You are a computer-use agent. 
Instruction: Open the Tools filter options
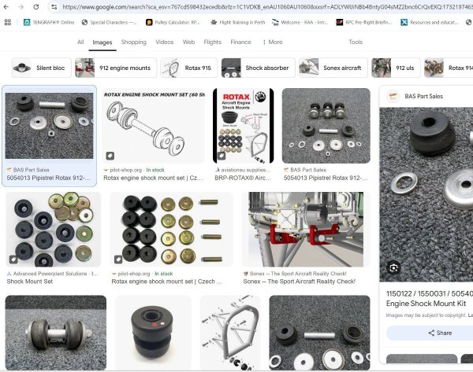click(x=356, y=42)
